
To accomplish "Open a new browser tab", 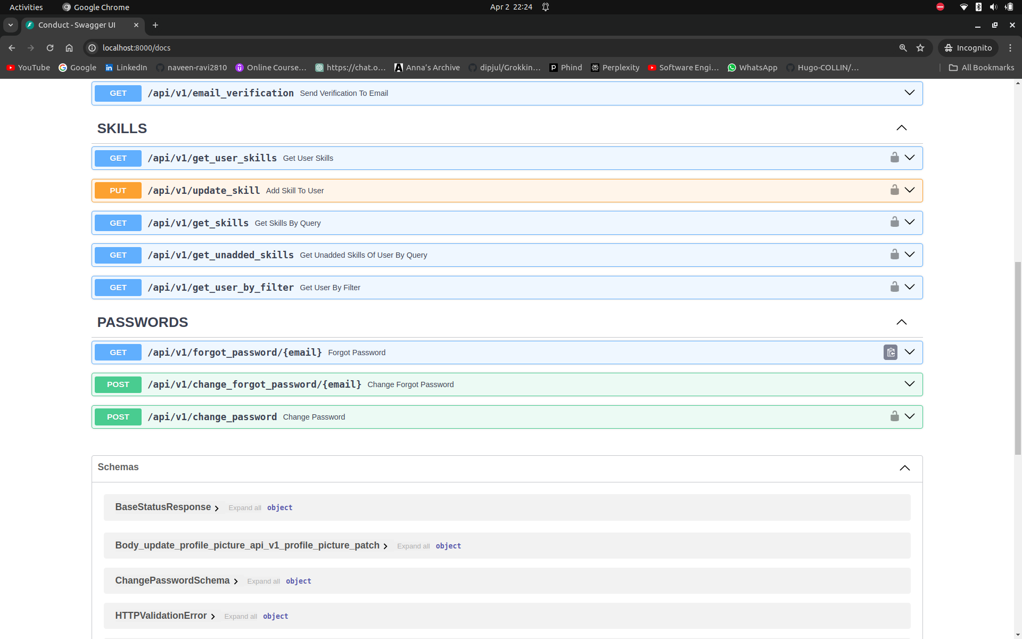I will click(x=155, y=25).
